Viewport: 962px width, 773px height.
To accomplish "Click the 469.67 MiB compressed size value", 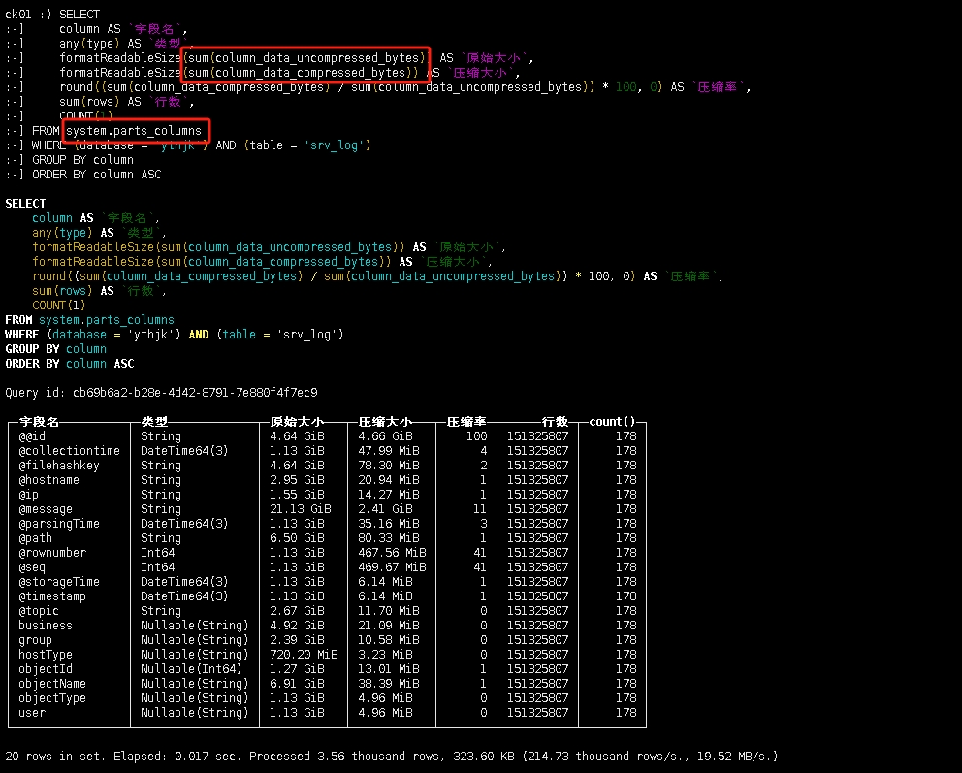I will coord(392,567).
